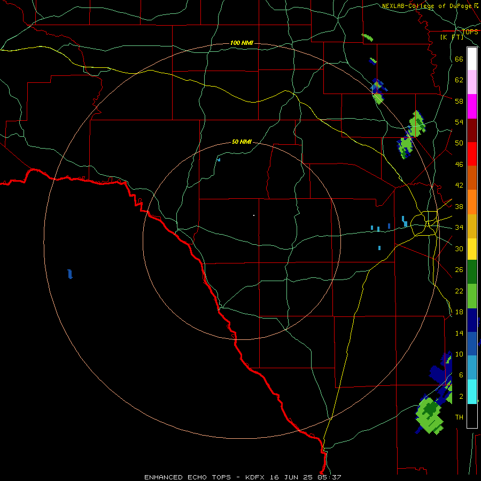Screen dimensions: 481x481
Task: Select the "42" legend value
Action: pyautogui.click(x=459, y=185)
